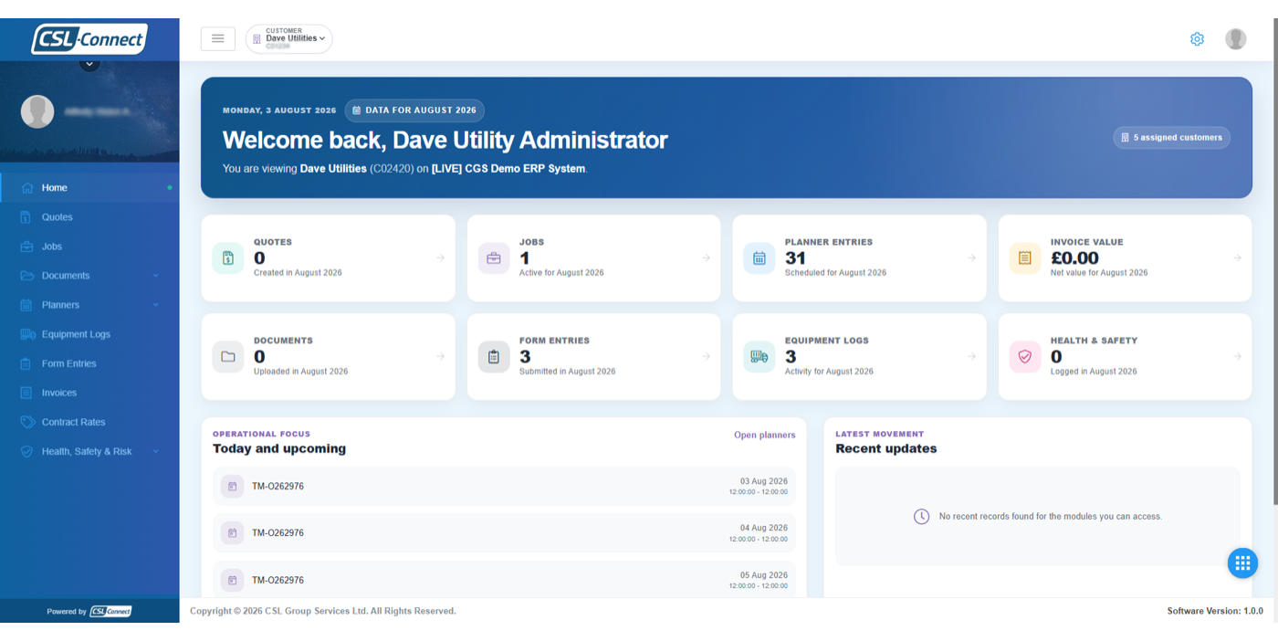The width and height of the screenshot is (1278, 641).
Task: Click the Today and upcoming heading
Action: tap(279, 449)
